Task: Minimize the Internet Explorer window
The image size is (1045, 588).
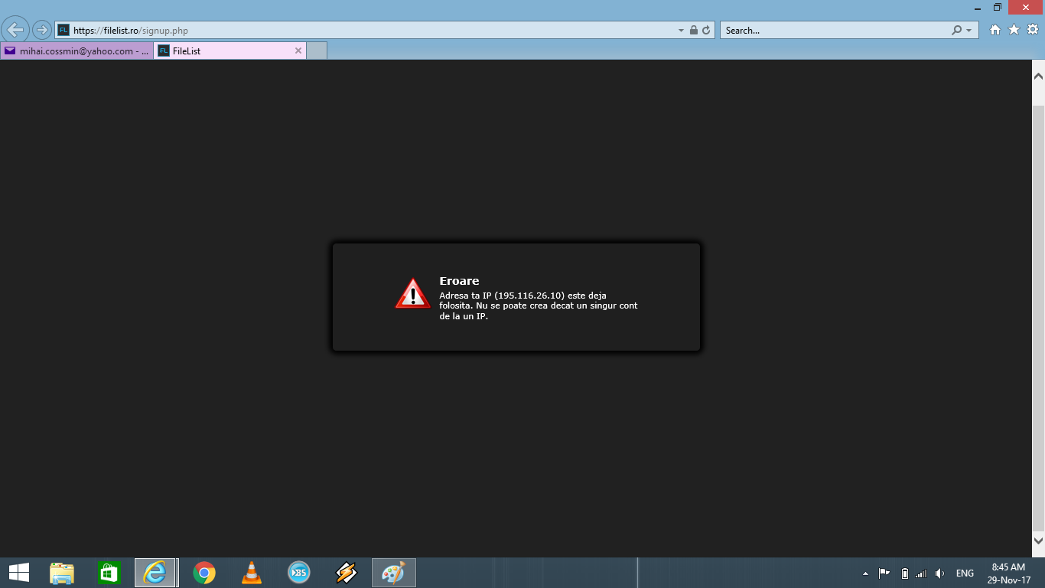Action: [x=977, y=7]
